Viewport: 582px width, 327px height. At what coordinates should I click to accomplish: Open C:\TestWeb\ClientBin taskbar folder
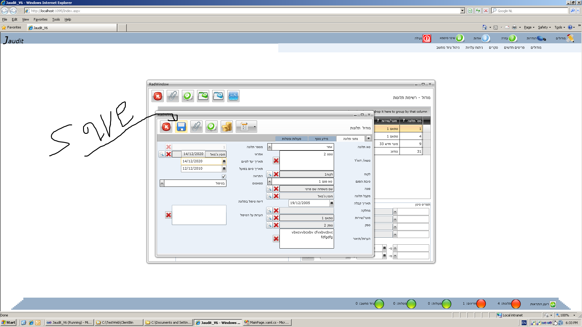pyautogui.click(x=119, y=322)
